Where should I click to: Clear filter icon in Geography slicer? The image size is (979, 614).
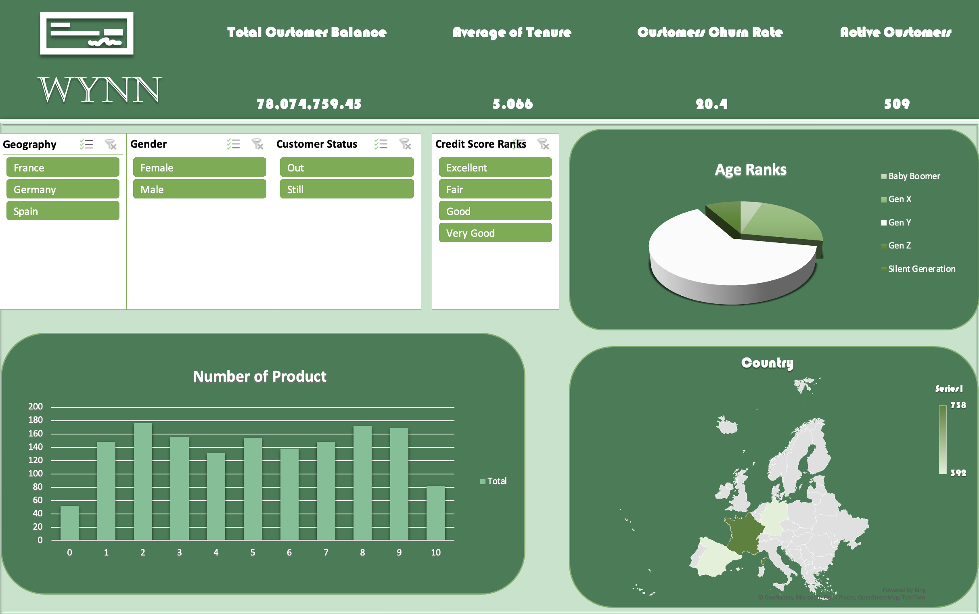[x=111, y=144]
